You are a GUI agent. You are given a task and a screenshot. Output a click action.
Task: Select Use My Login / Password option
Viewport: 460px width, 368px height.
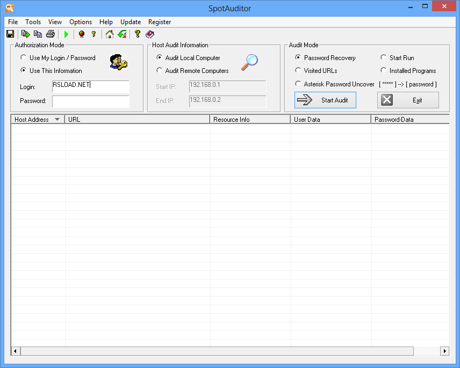[58, 58]
